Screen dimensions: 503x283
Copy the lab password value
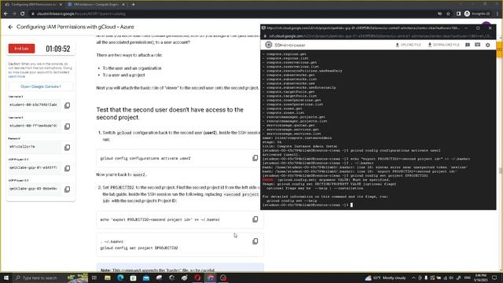(x=67, y=147)
